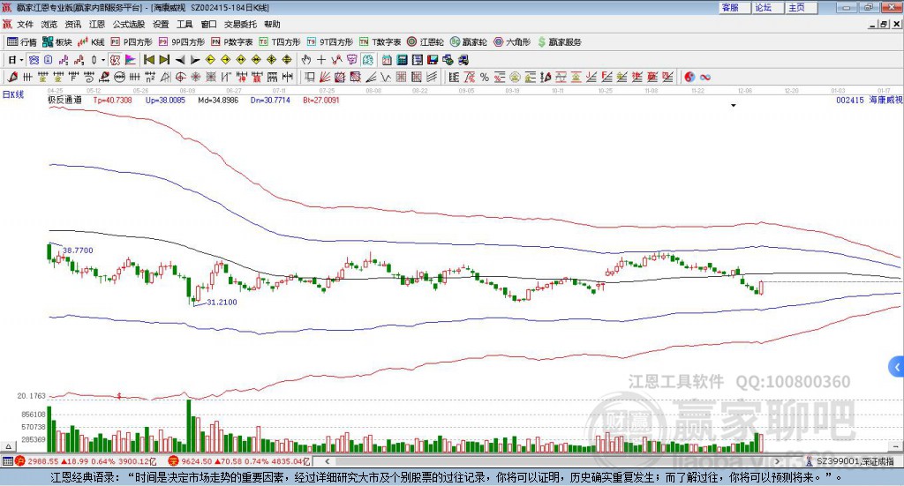Expand the blue side panel chevron
The width and height of the screenshot is (904, 486).
[x=897, y=367]
